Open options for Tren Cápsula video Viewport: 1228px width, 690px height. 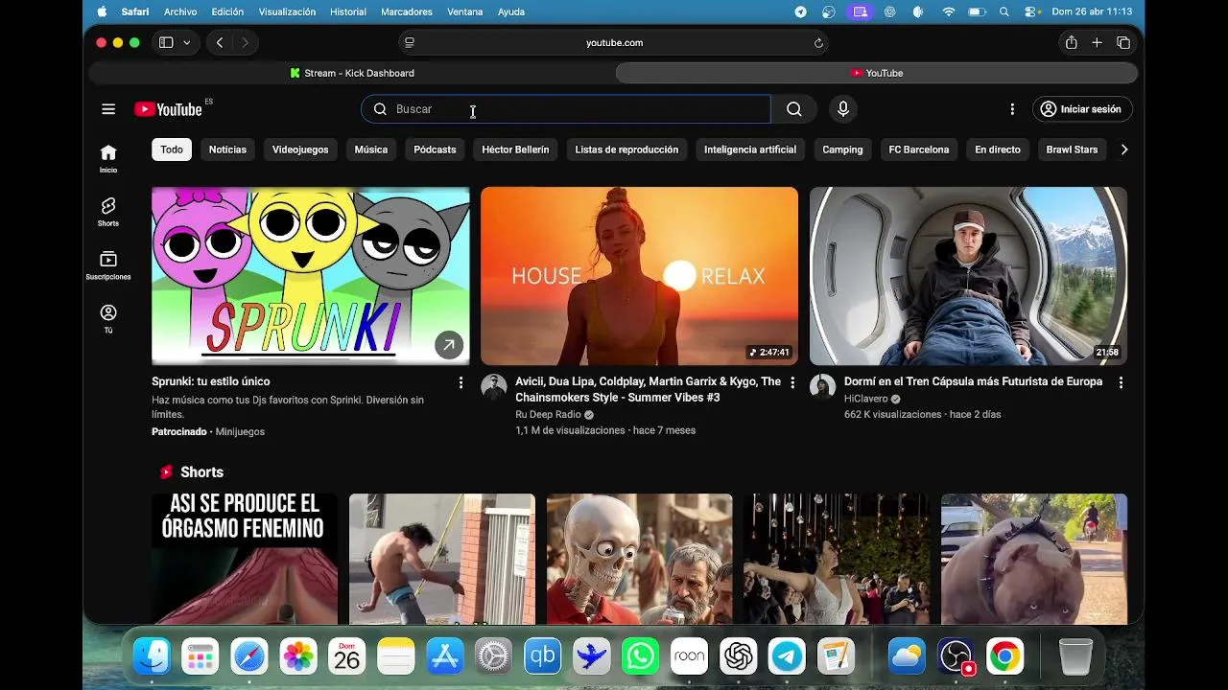[x=1121, y=382]
